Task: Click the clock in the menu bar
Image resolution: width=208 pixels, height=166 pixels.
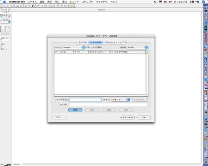Action: 180,2
